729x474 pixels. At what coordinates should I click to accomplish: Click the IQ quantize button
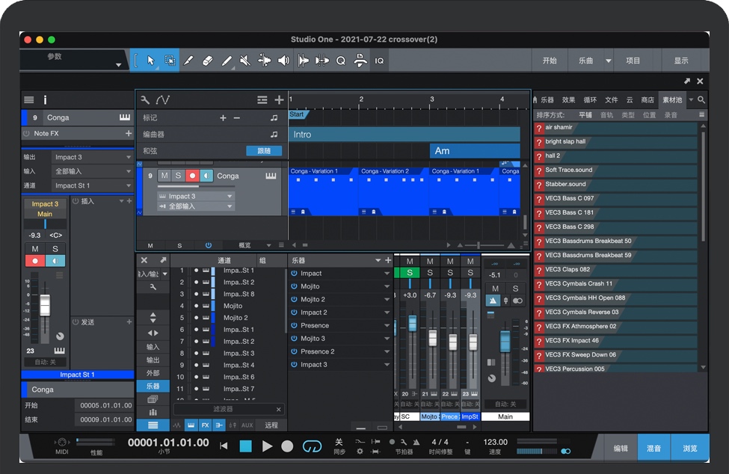click(379, 61)
